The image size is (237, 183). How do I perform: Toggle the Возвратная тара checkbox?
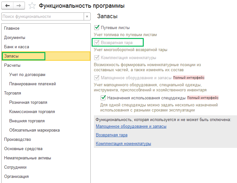click(x=97, y=42)
